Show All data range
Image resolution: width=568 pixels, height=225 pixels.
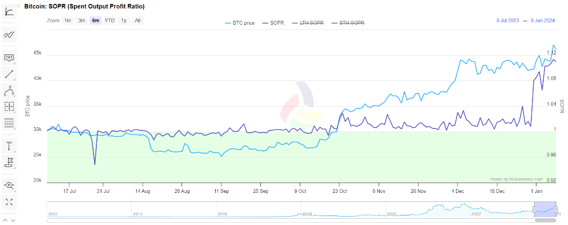coord(137,21)
